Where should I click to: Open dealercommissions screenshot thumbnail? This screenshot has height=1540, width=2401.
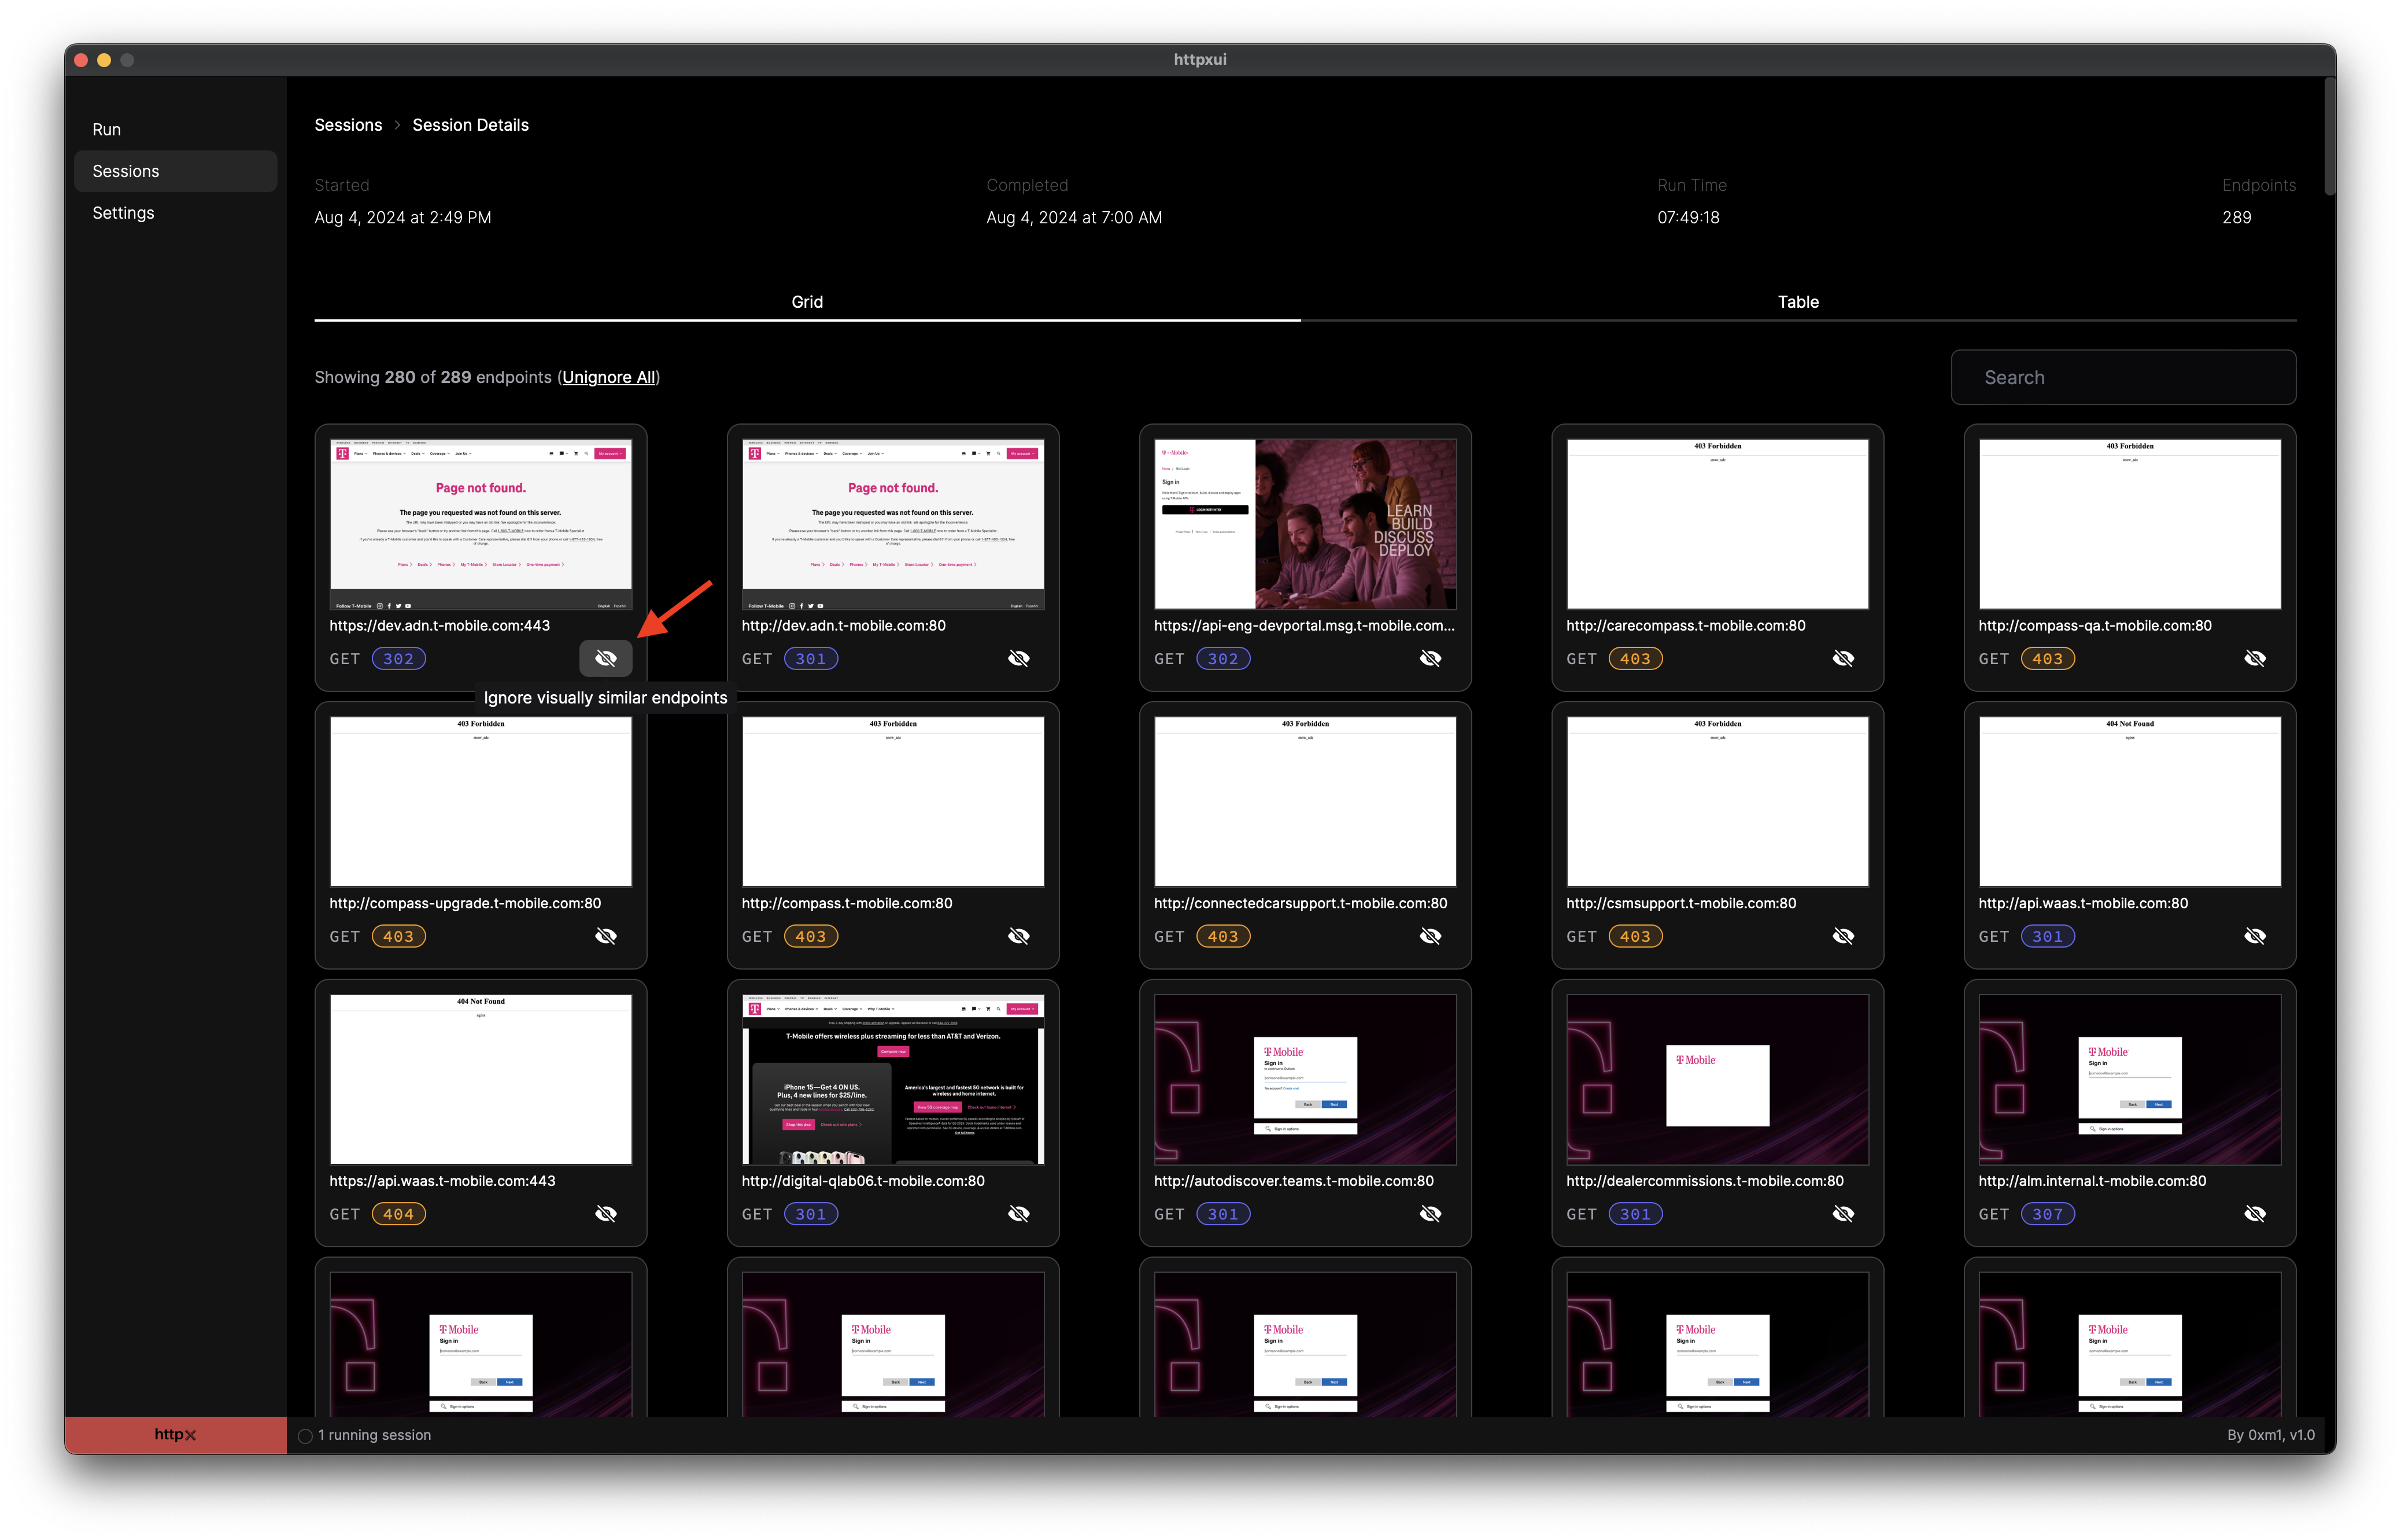(x=1717, y=1079)
